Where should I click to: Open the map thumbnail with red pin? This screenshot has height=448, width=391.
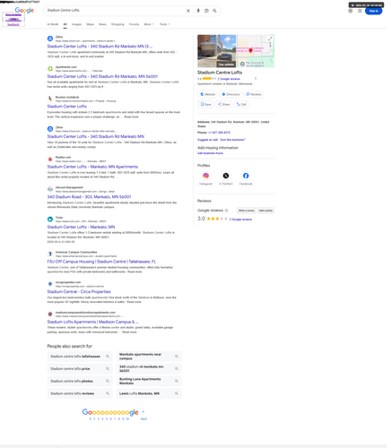(x=256, y=51)
